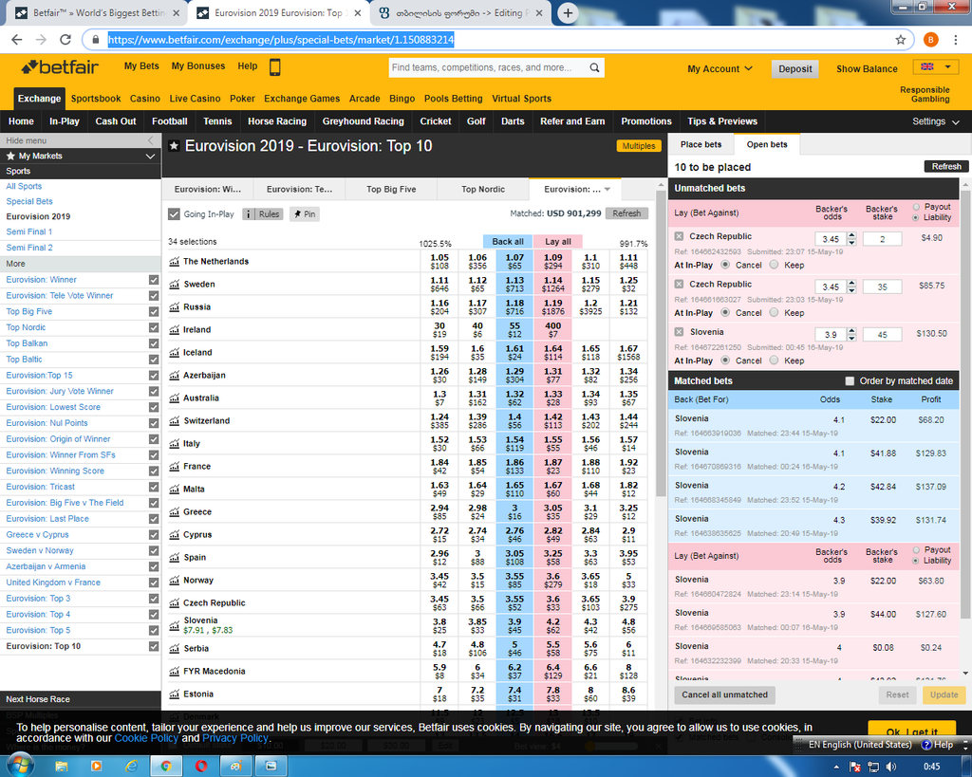
Task: Switch to the Sportsbook section
Action: click(x=96, y=99)
